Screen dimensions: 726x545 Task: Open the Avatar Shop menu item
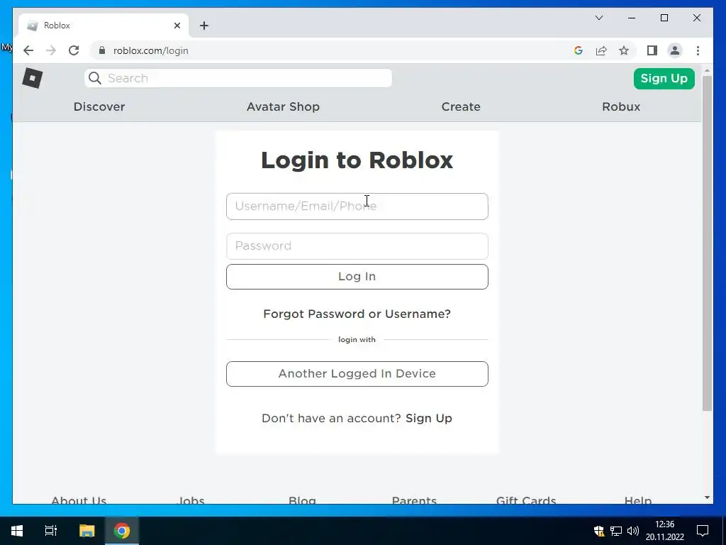(283, 106)
